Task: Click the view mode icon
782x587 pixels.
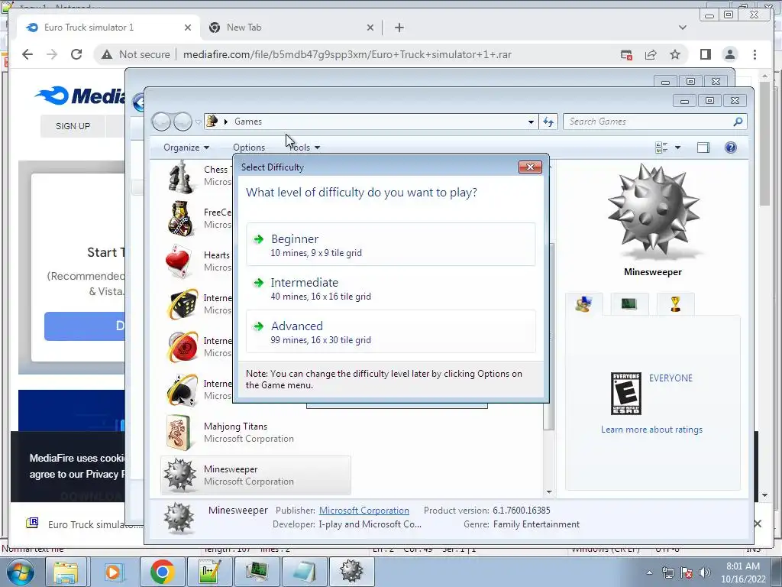Action: [661, 148]
